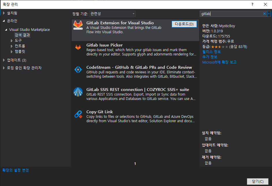
Task: Expand the 템플릿 category
Action: (x=12, y=52)
